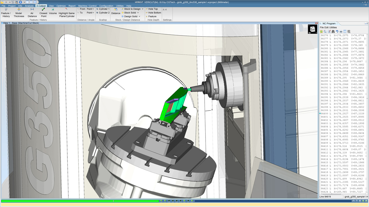The width and height of the screenshot is (369, 207).
Task: Select Cylinder 1 for scallop
Action: click(103, 9)
